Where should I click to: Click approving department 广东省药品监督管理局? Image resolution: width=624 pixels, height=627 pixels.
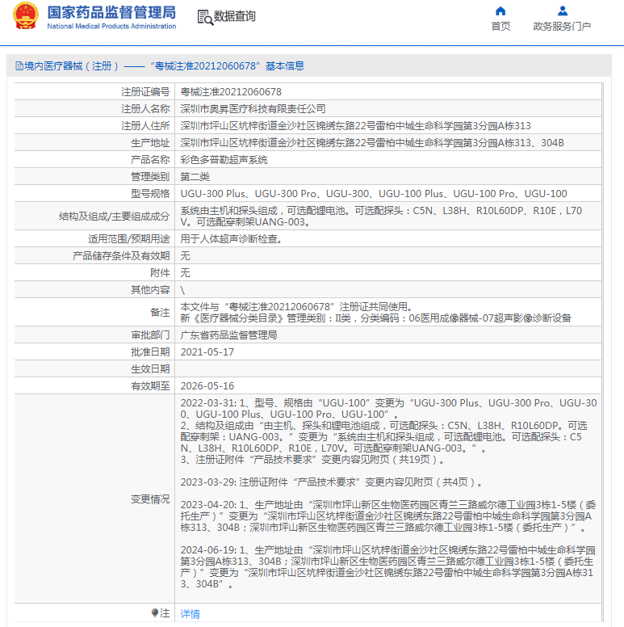tap(228, 335)
